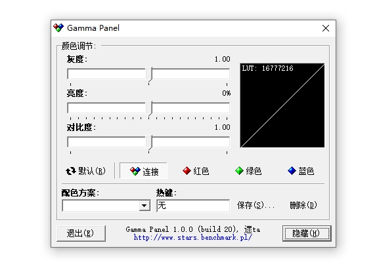Click the 对比度 contrast slider thumb
This screenshot has width=377, height=264.
tap(149, 143)
